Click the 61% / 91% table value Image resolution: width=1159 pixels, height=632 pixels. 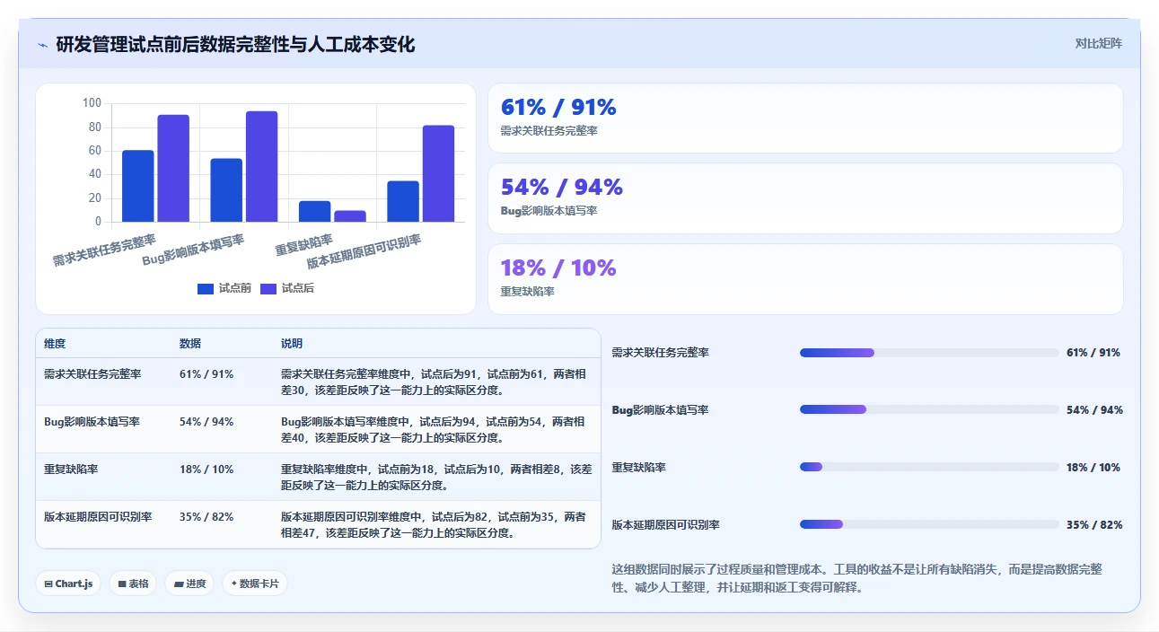pos(206,374)
